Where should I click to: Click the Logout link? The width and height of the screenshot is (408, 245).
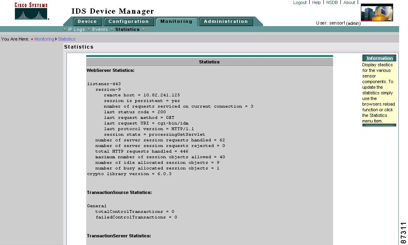300,2
